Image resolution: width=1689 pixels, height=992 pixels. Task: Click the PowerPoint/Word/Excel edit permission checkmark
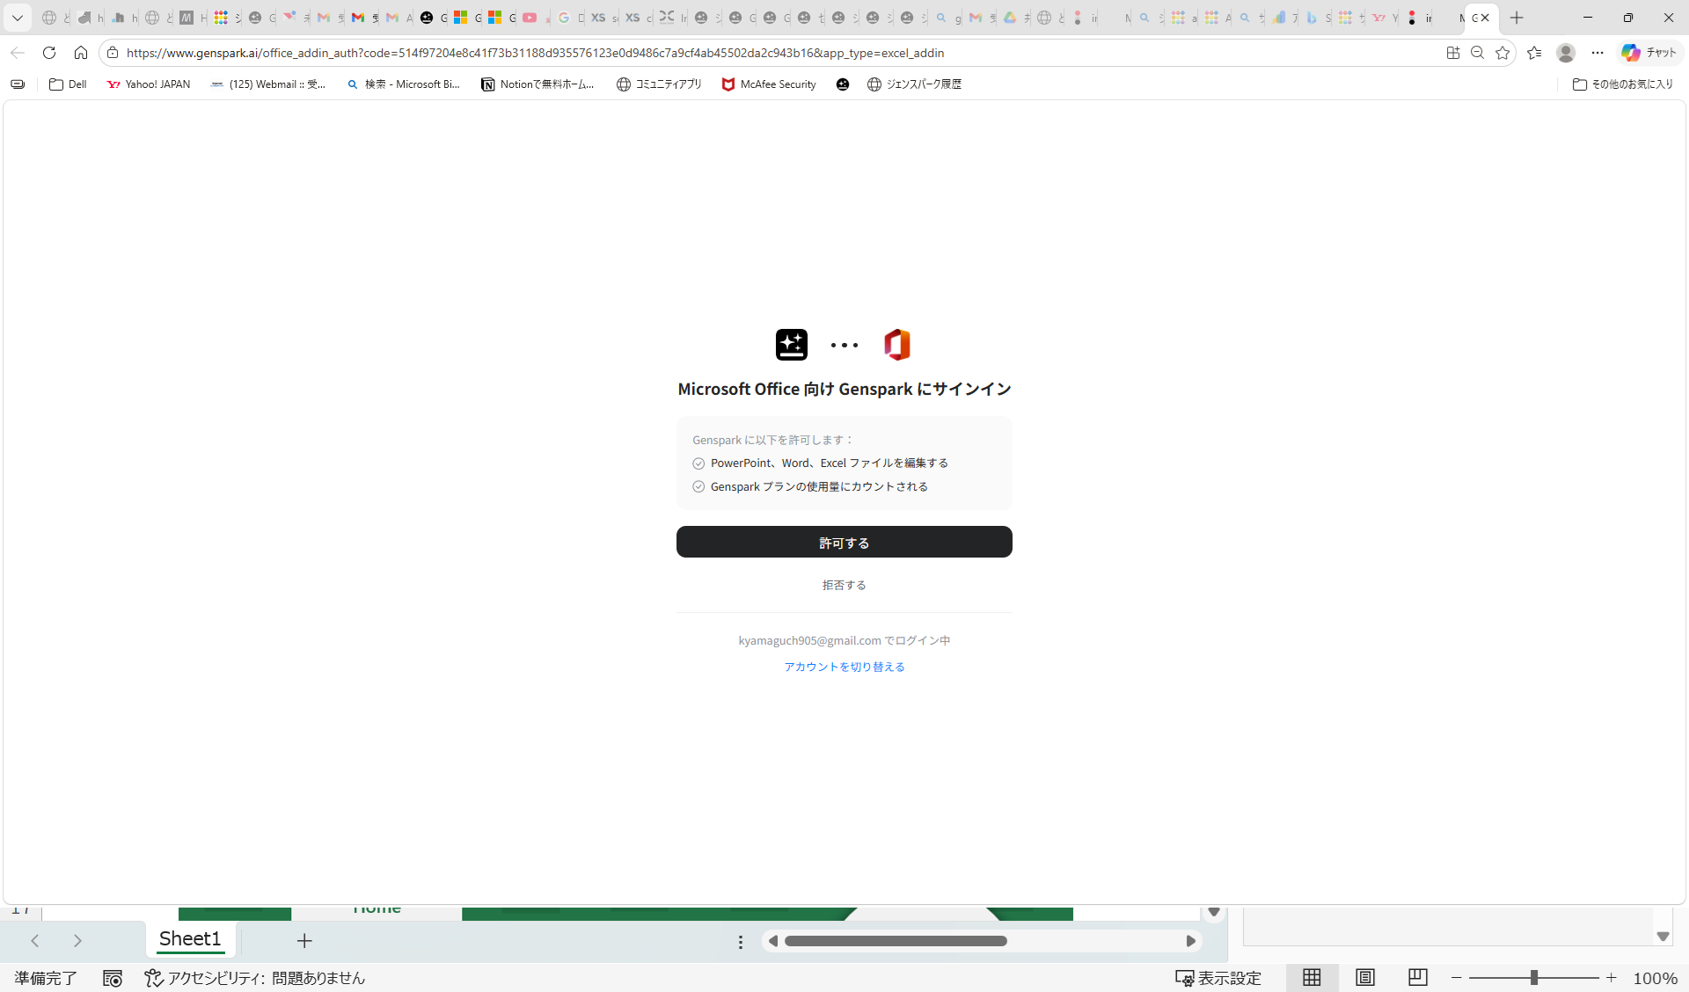coord(698,463)
